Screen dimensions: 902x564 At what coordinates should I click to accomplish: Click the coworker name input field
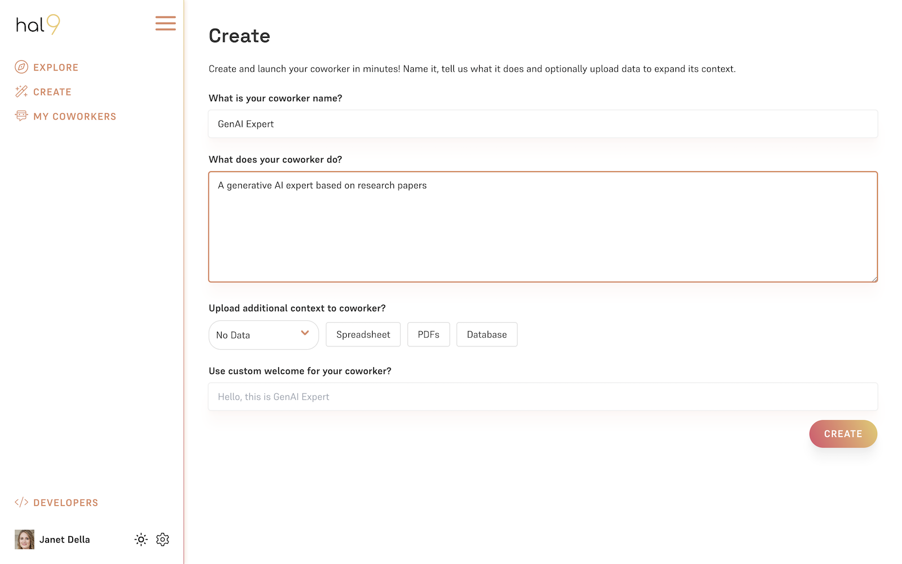click(x=542, y=124)
